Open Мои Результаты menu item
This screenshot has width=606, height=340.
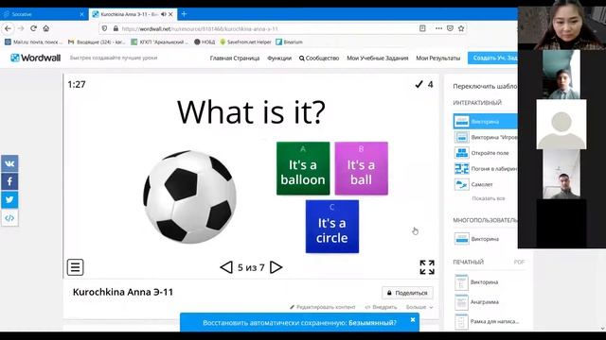click(x=437, y=59)
